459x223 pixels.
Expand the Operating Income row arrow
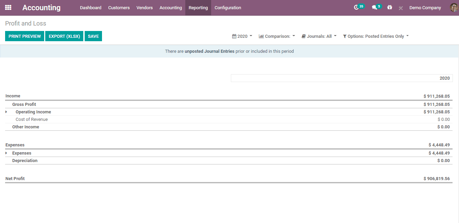6,112
